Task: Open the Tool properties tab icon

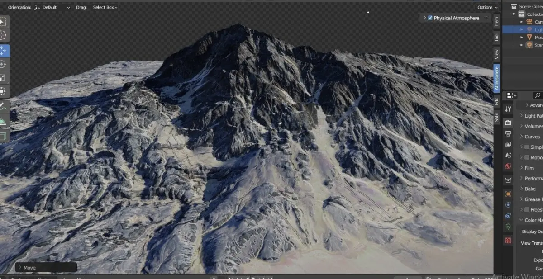Action: point(508,109)
